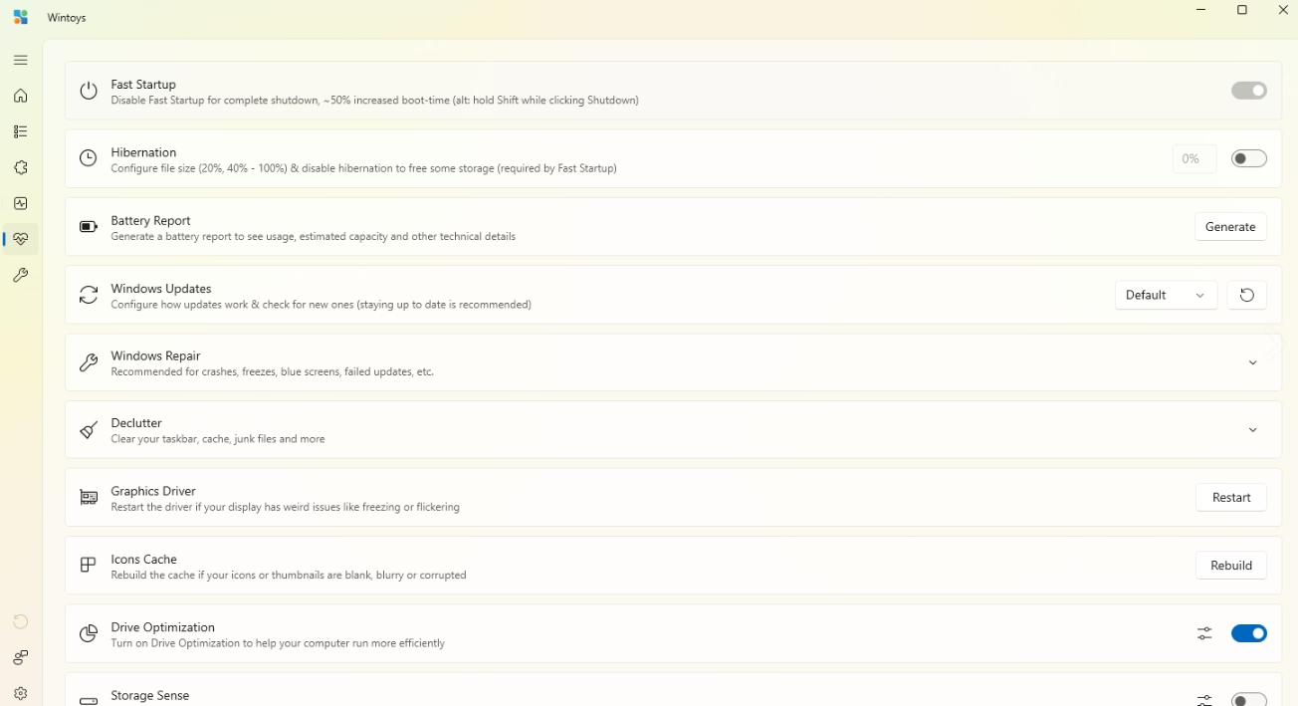The height and width of the screenshot is (706, 1298).
Task: Open the Apps list page in sidebar
Action: (20, 131)
